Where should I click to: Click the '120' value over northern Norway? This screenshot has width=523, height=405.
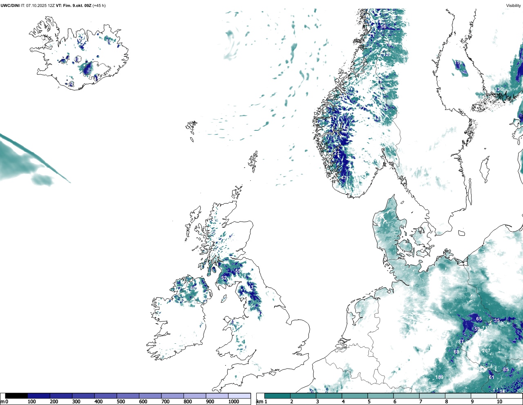pyautogui.click(x=387, y=54)
